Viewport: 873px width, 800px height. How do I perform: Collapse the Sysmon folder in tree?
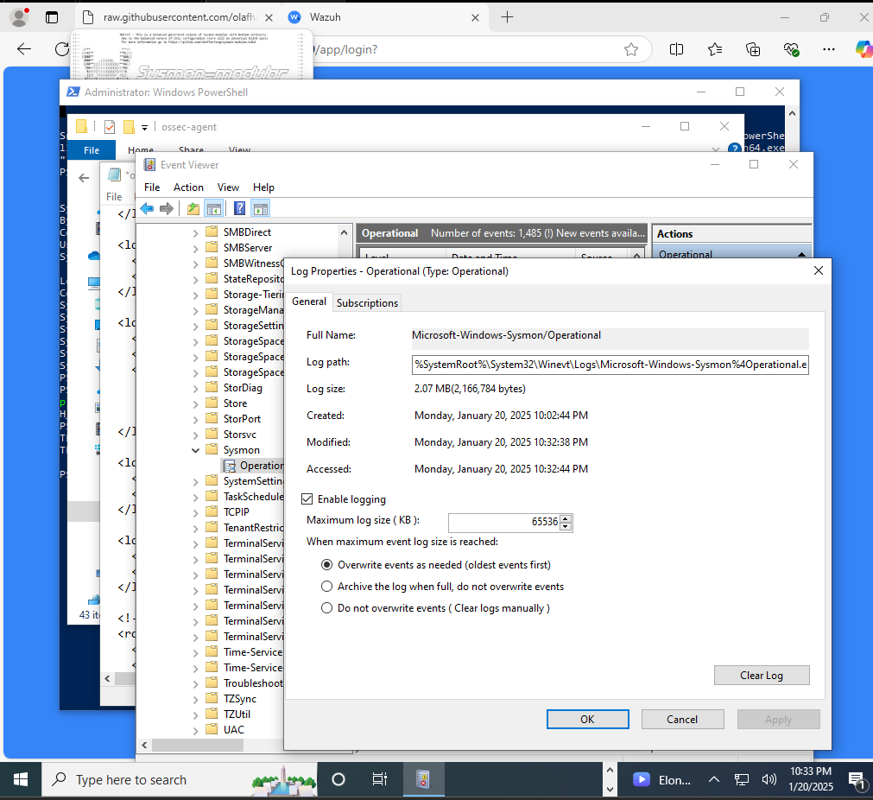[x=196, y=450]
